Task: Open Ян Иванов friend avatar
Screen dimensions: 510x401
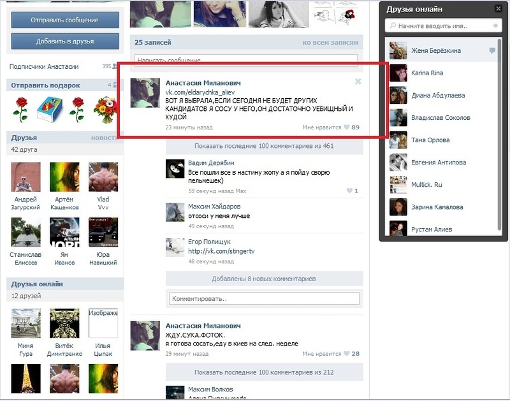Action: click(64, 232)
